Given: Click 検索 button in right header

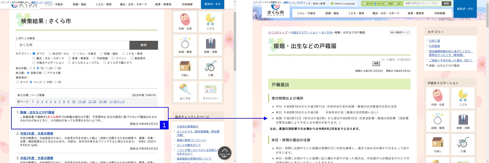Looking at the screenshot, I should pyautogui.click(x=446, y=4).
